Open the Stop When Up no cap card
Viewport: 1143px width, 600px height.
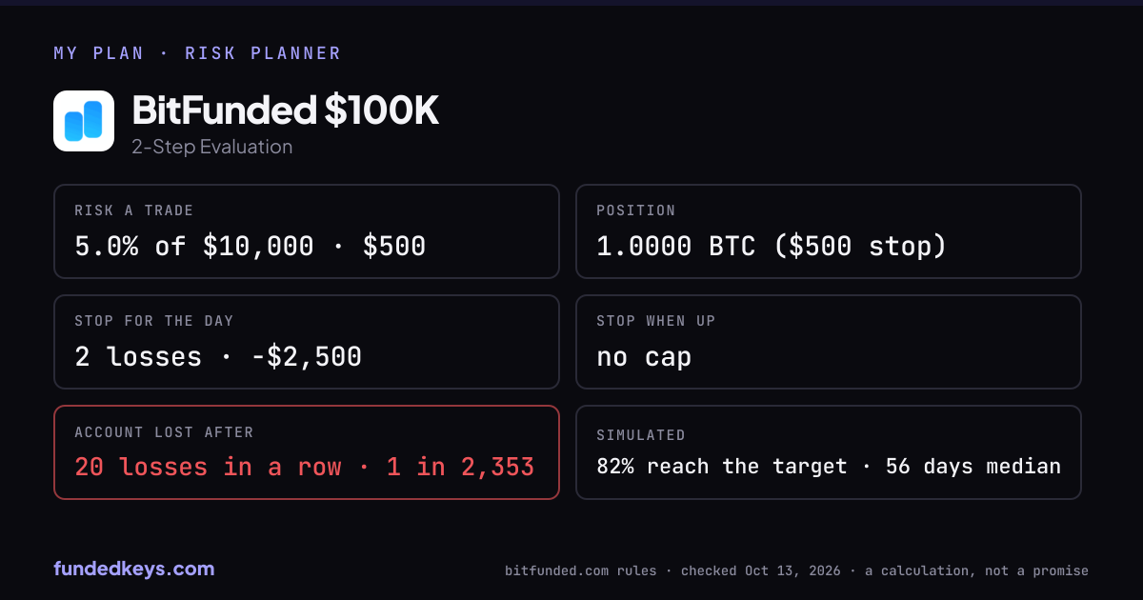[829, 342]
